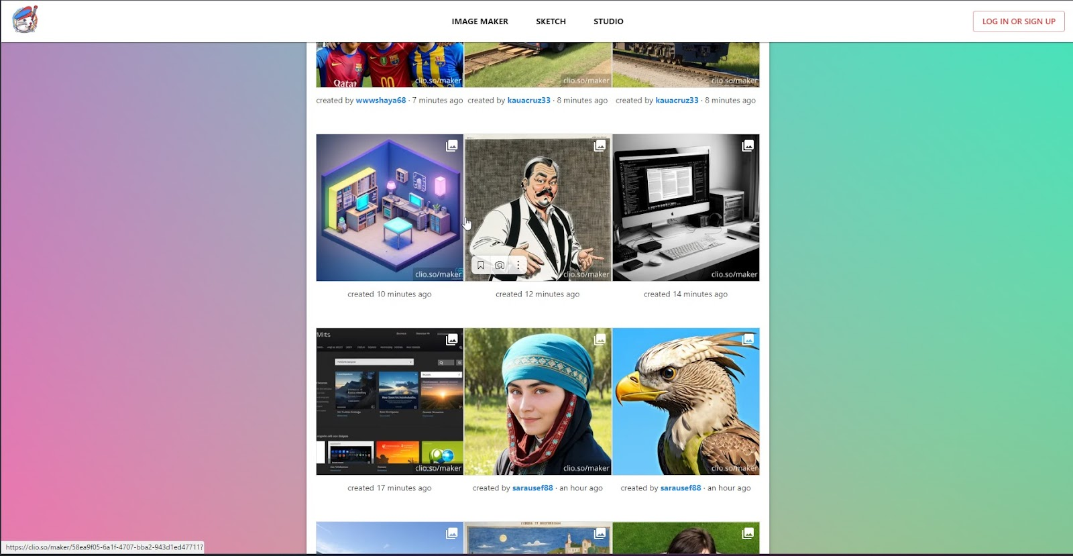
Task: Click gallery icon on dark website screenshot image
Action: click(x=452, y=339)
